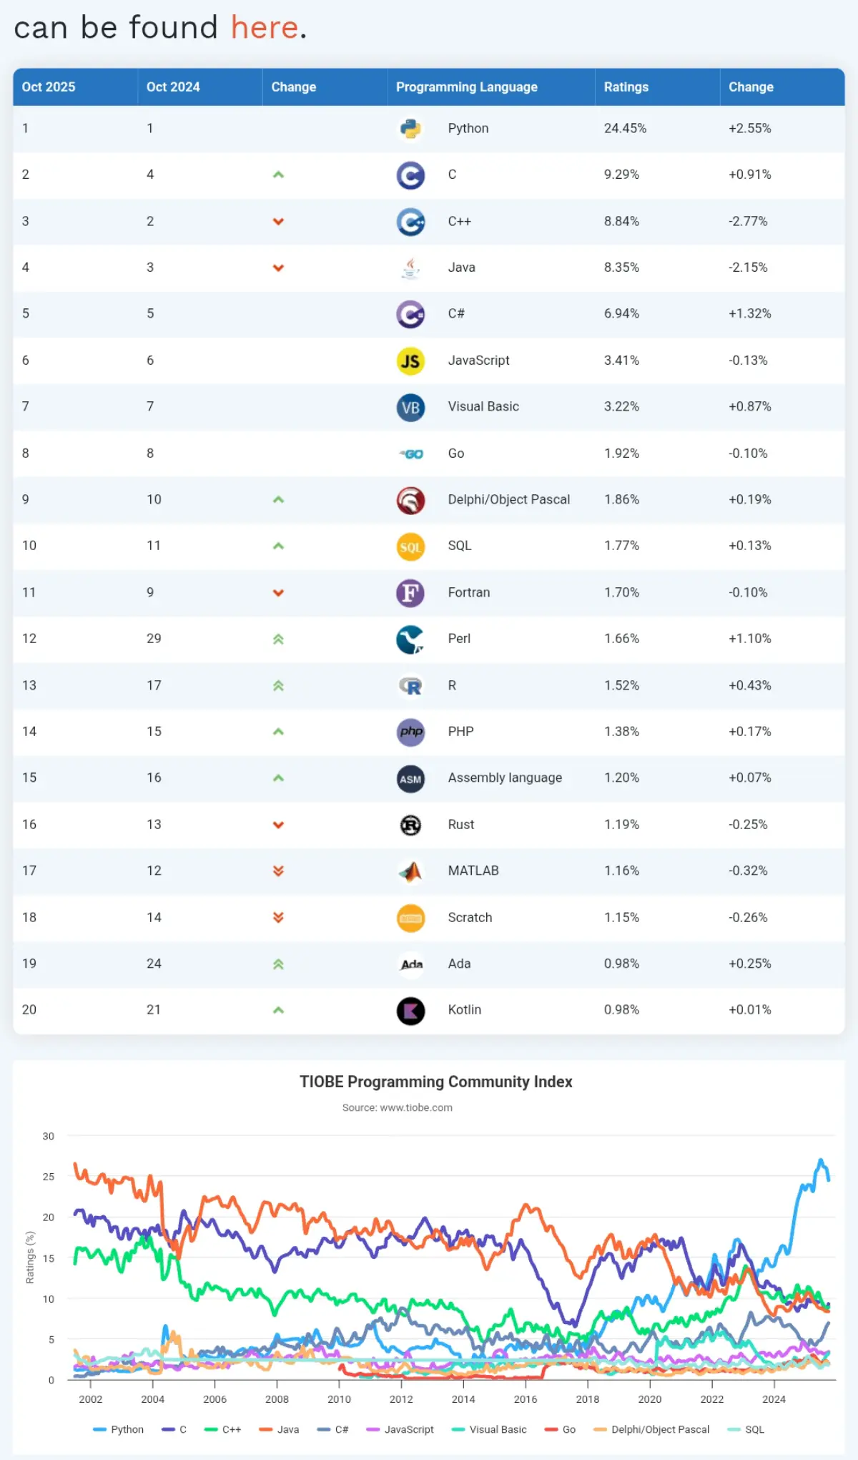Click the Python logo icon
The image size is (858, 1460).
pos(410,129)
